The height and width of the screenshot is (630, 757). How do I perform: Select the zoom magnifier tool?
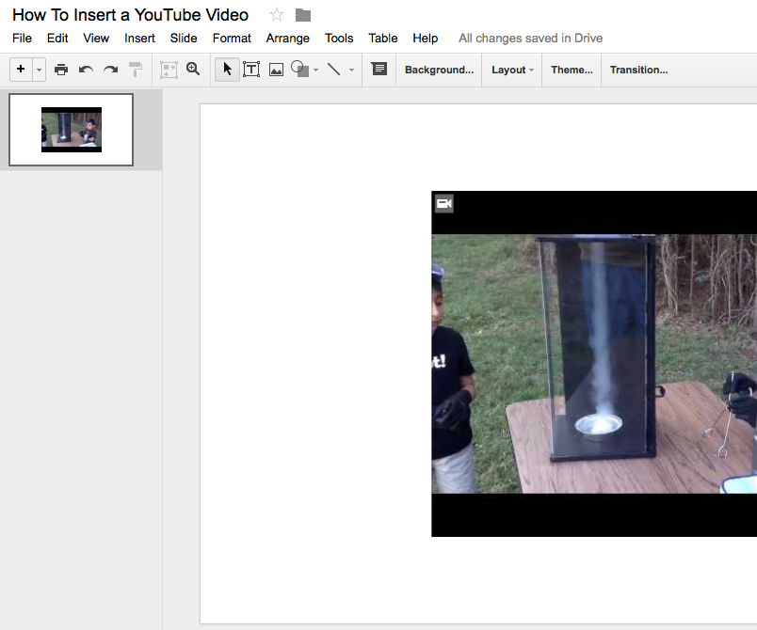click(193, 69)
